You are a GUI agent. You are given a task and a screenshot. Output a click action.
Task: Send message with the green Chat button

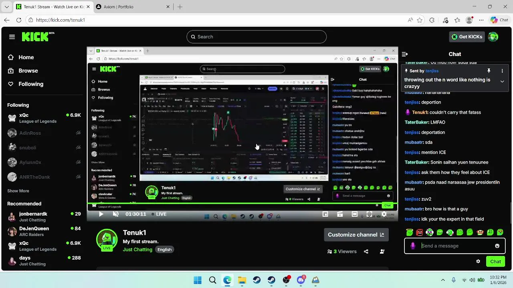click(x=495, y=262)
